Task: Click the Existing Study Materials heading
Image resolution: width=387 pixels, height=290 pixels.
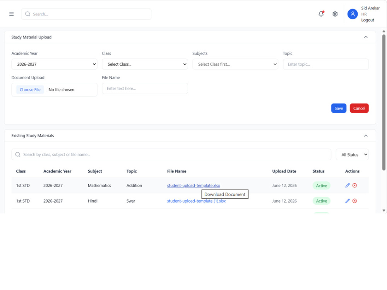Action: [x=33, y=136]
